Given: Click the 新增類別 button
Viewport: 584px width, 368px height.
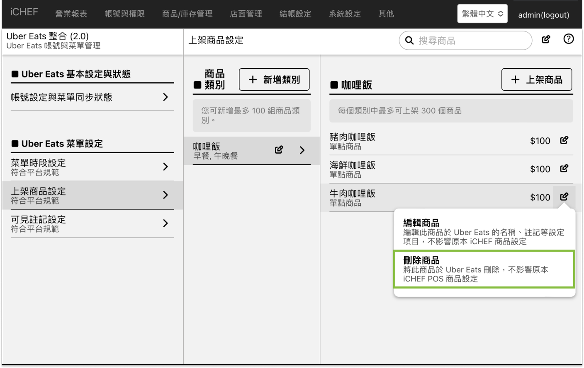Looking at the screenshot, I should 274,79.
